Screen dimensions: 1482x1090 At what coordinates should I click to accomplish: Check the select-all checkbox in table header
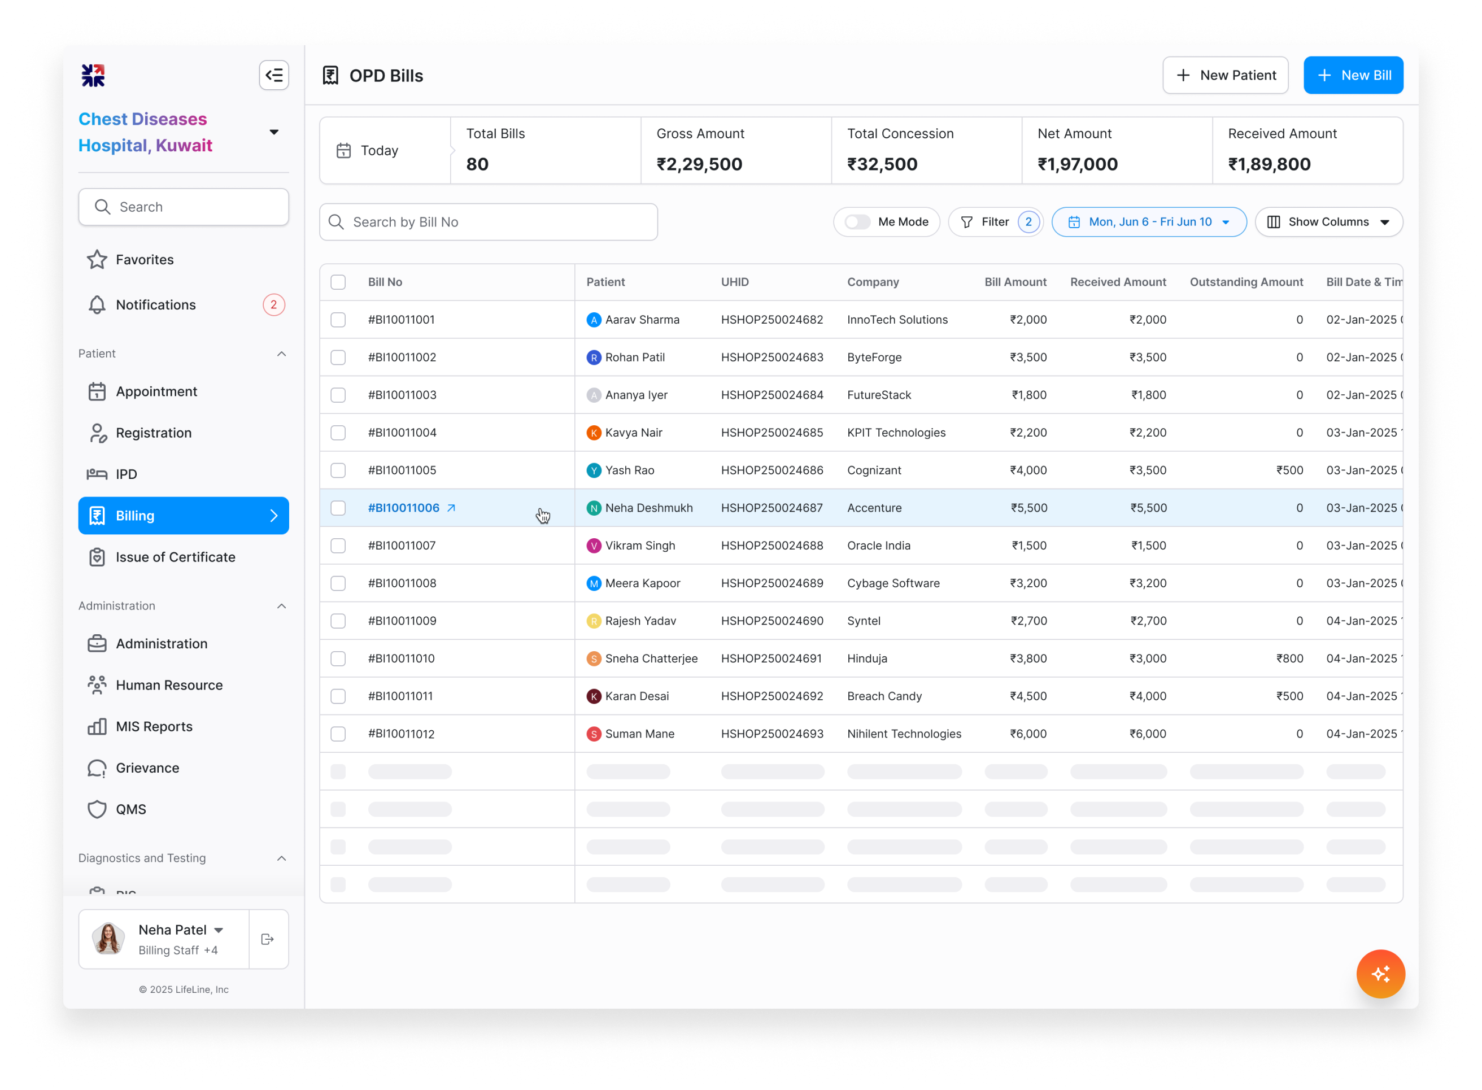[x=338, y=282]
